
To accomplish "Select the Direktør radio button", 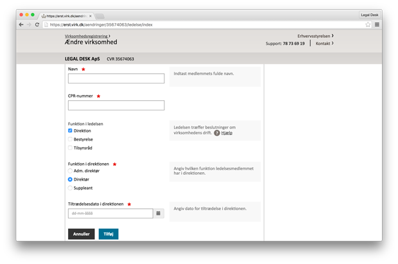I will [x=70, y=179].
